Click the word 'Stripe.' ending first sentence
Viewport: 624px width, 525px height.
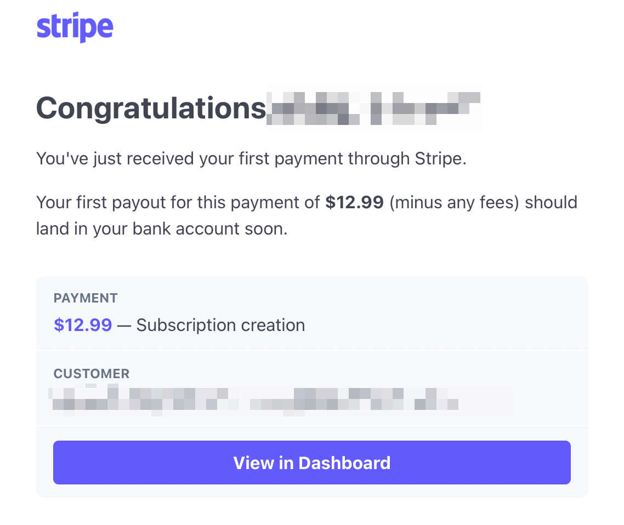pyautogui.click(x=440, y=159)
